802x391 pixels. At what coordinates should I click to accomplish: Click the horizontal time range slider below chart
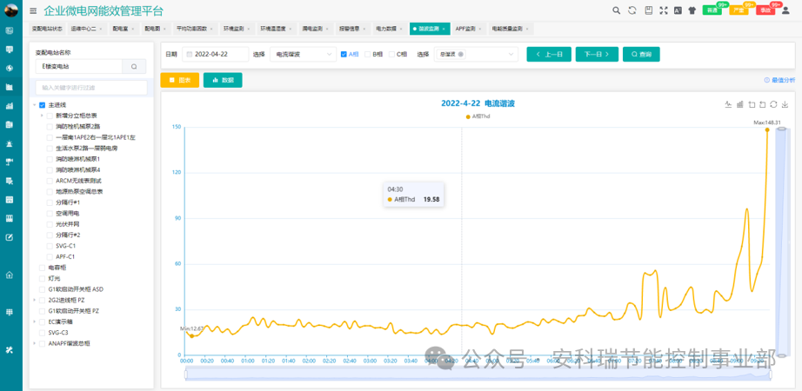[x=478, y=374]
